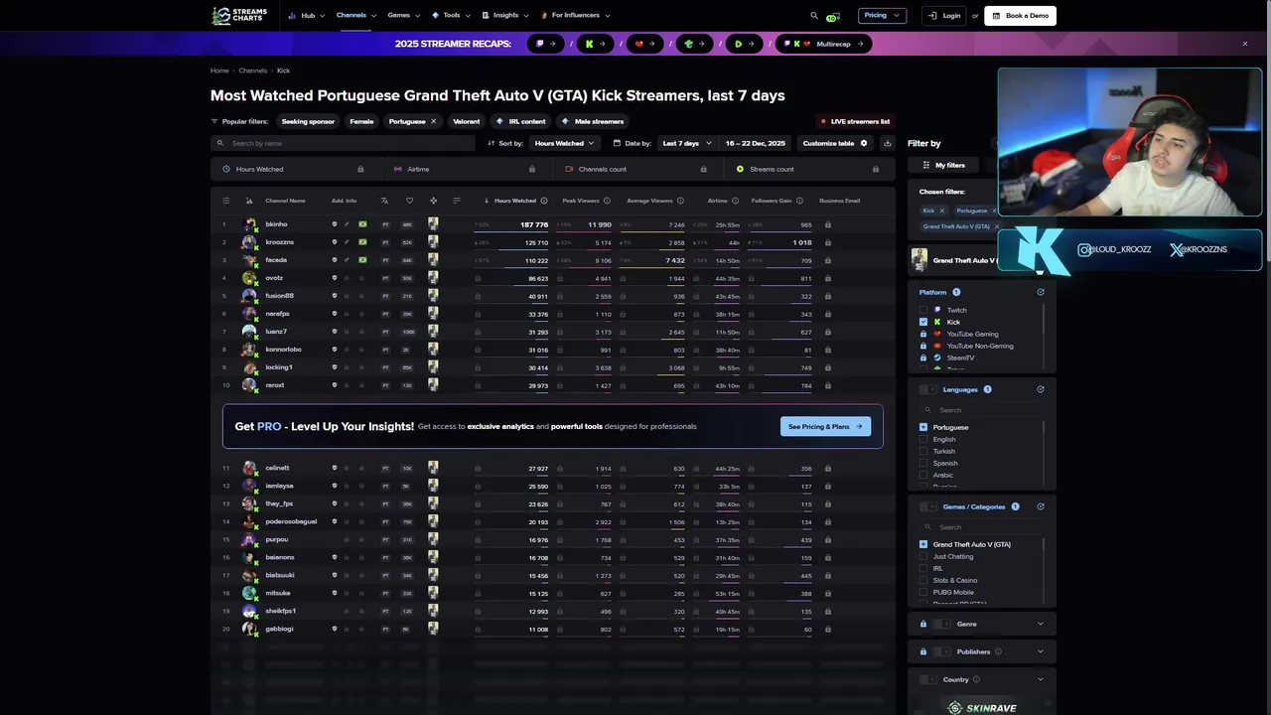
Task: Close the streamer recaps banner
Action: pos(1245,44)
